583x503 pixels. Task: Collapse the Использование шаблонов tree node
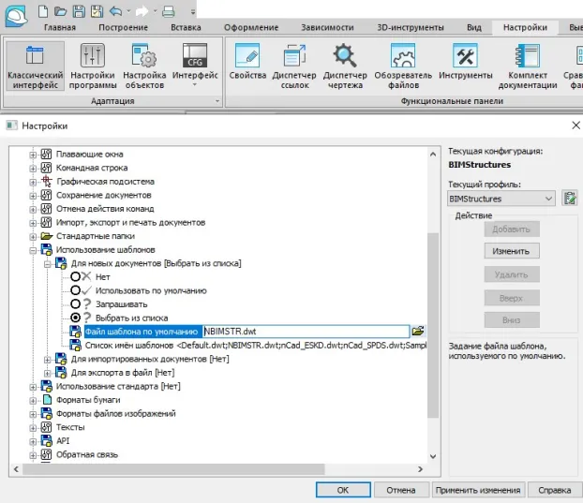[33, 250]
